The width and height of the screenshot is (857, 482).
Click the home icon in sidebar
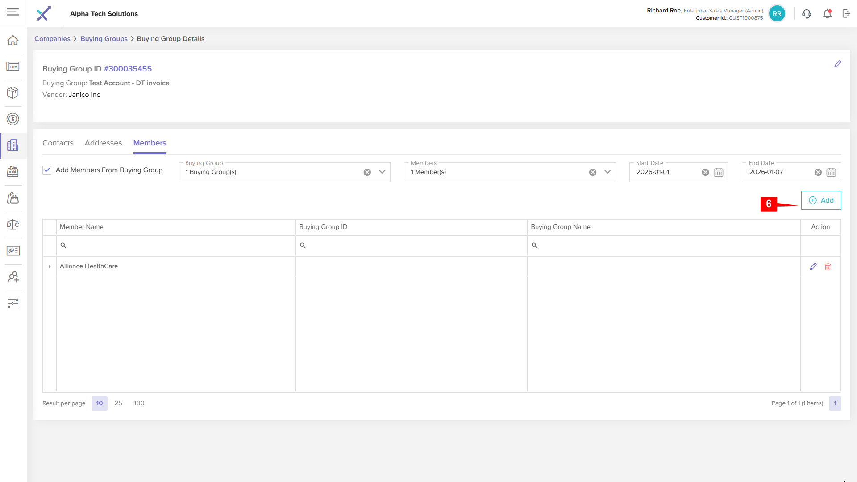[13, 40]
